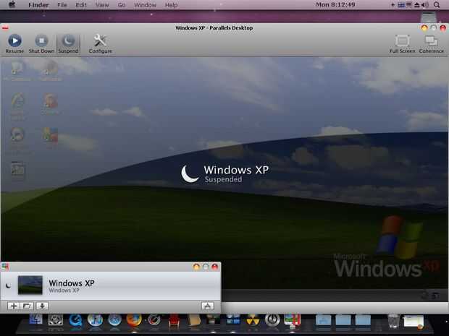Click the Shut Down toolbar button
Viewport: 449px width, 336px height.
(x=41, y=43)
